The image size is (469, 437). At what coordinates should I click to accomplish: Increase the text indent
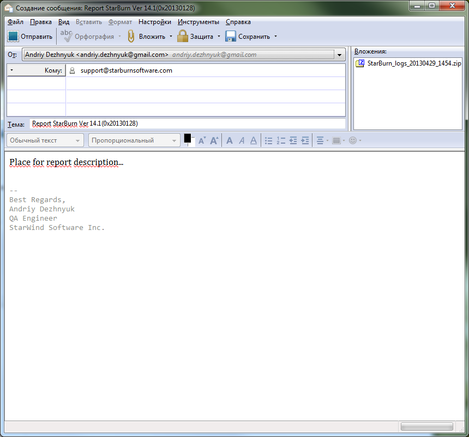click(x=305, y=140)
